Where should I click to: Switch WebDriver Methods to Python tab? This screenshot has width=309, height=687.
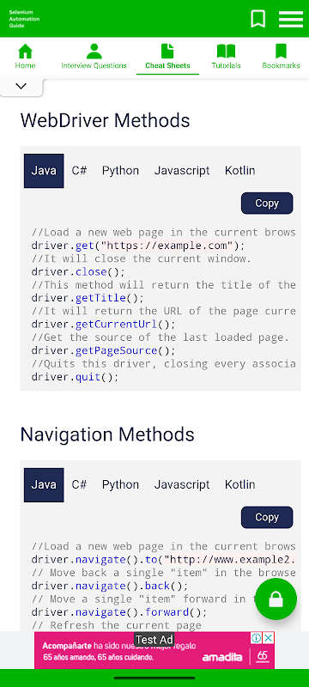coord(120,170)
